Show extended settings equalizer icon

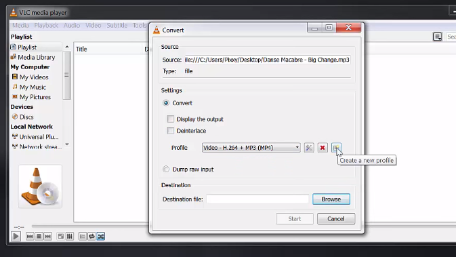pos(70,237)
